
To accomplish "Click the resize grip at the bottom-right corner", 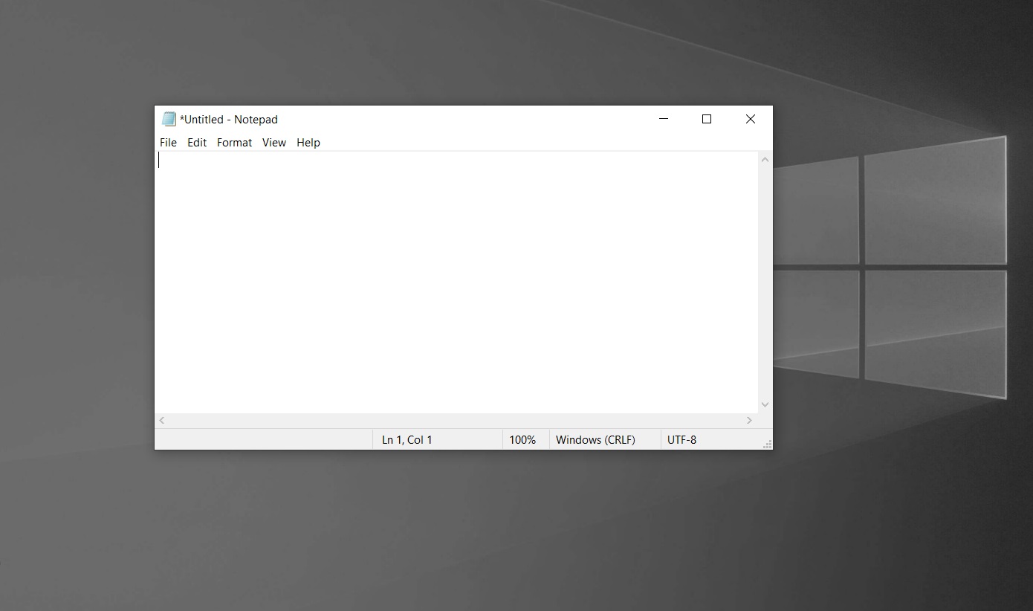I will 768,444.
